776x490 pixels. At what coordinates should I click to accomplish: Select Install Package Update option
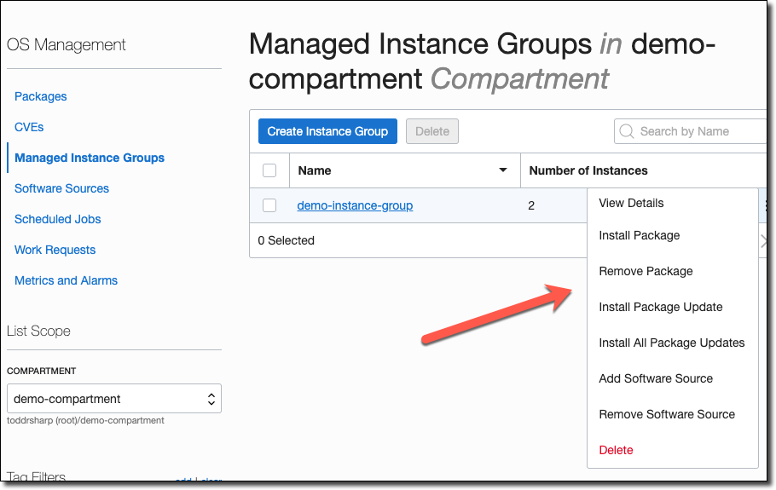click(x=660, y=307)
